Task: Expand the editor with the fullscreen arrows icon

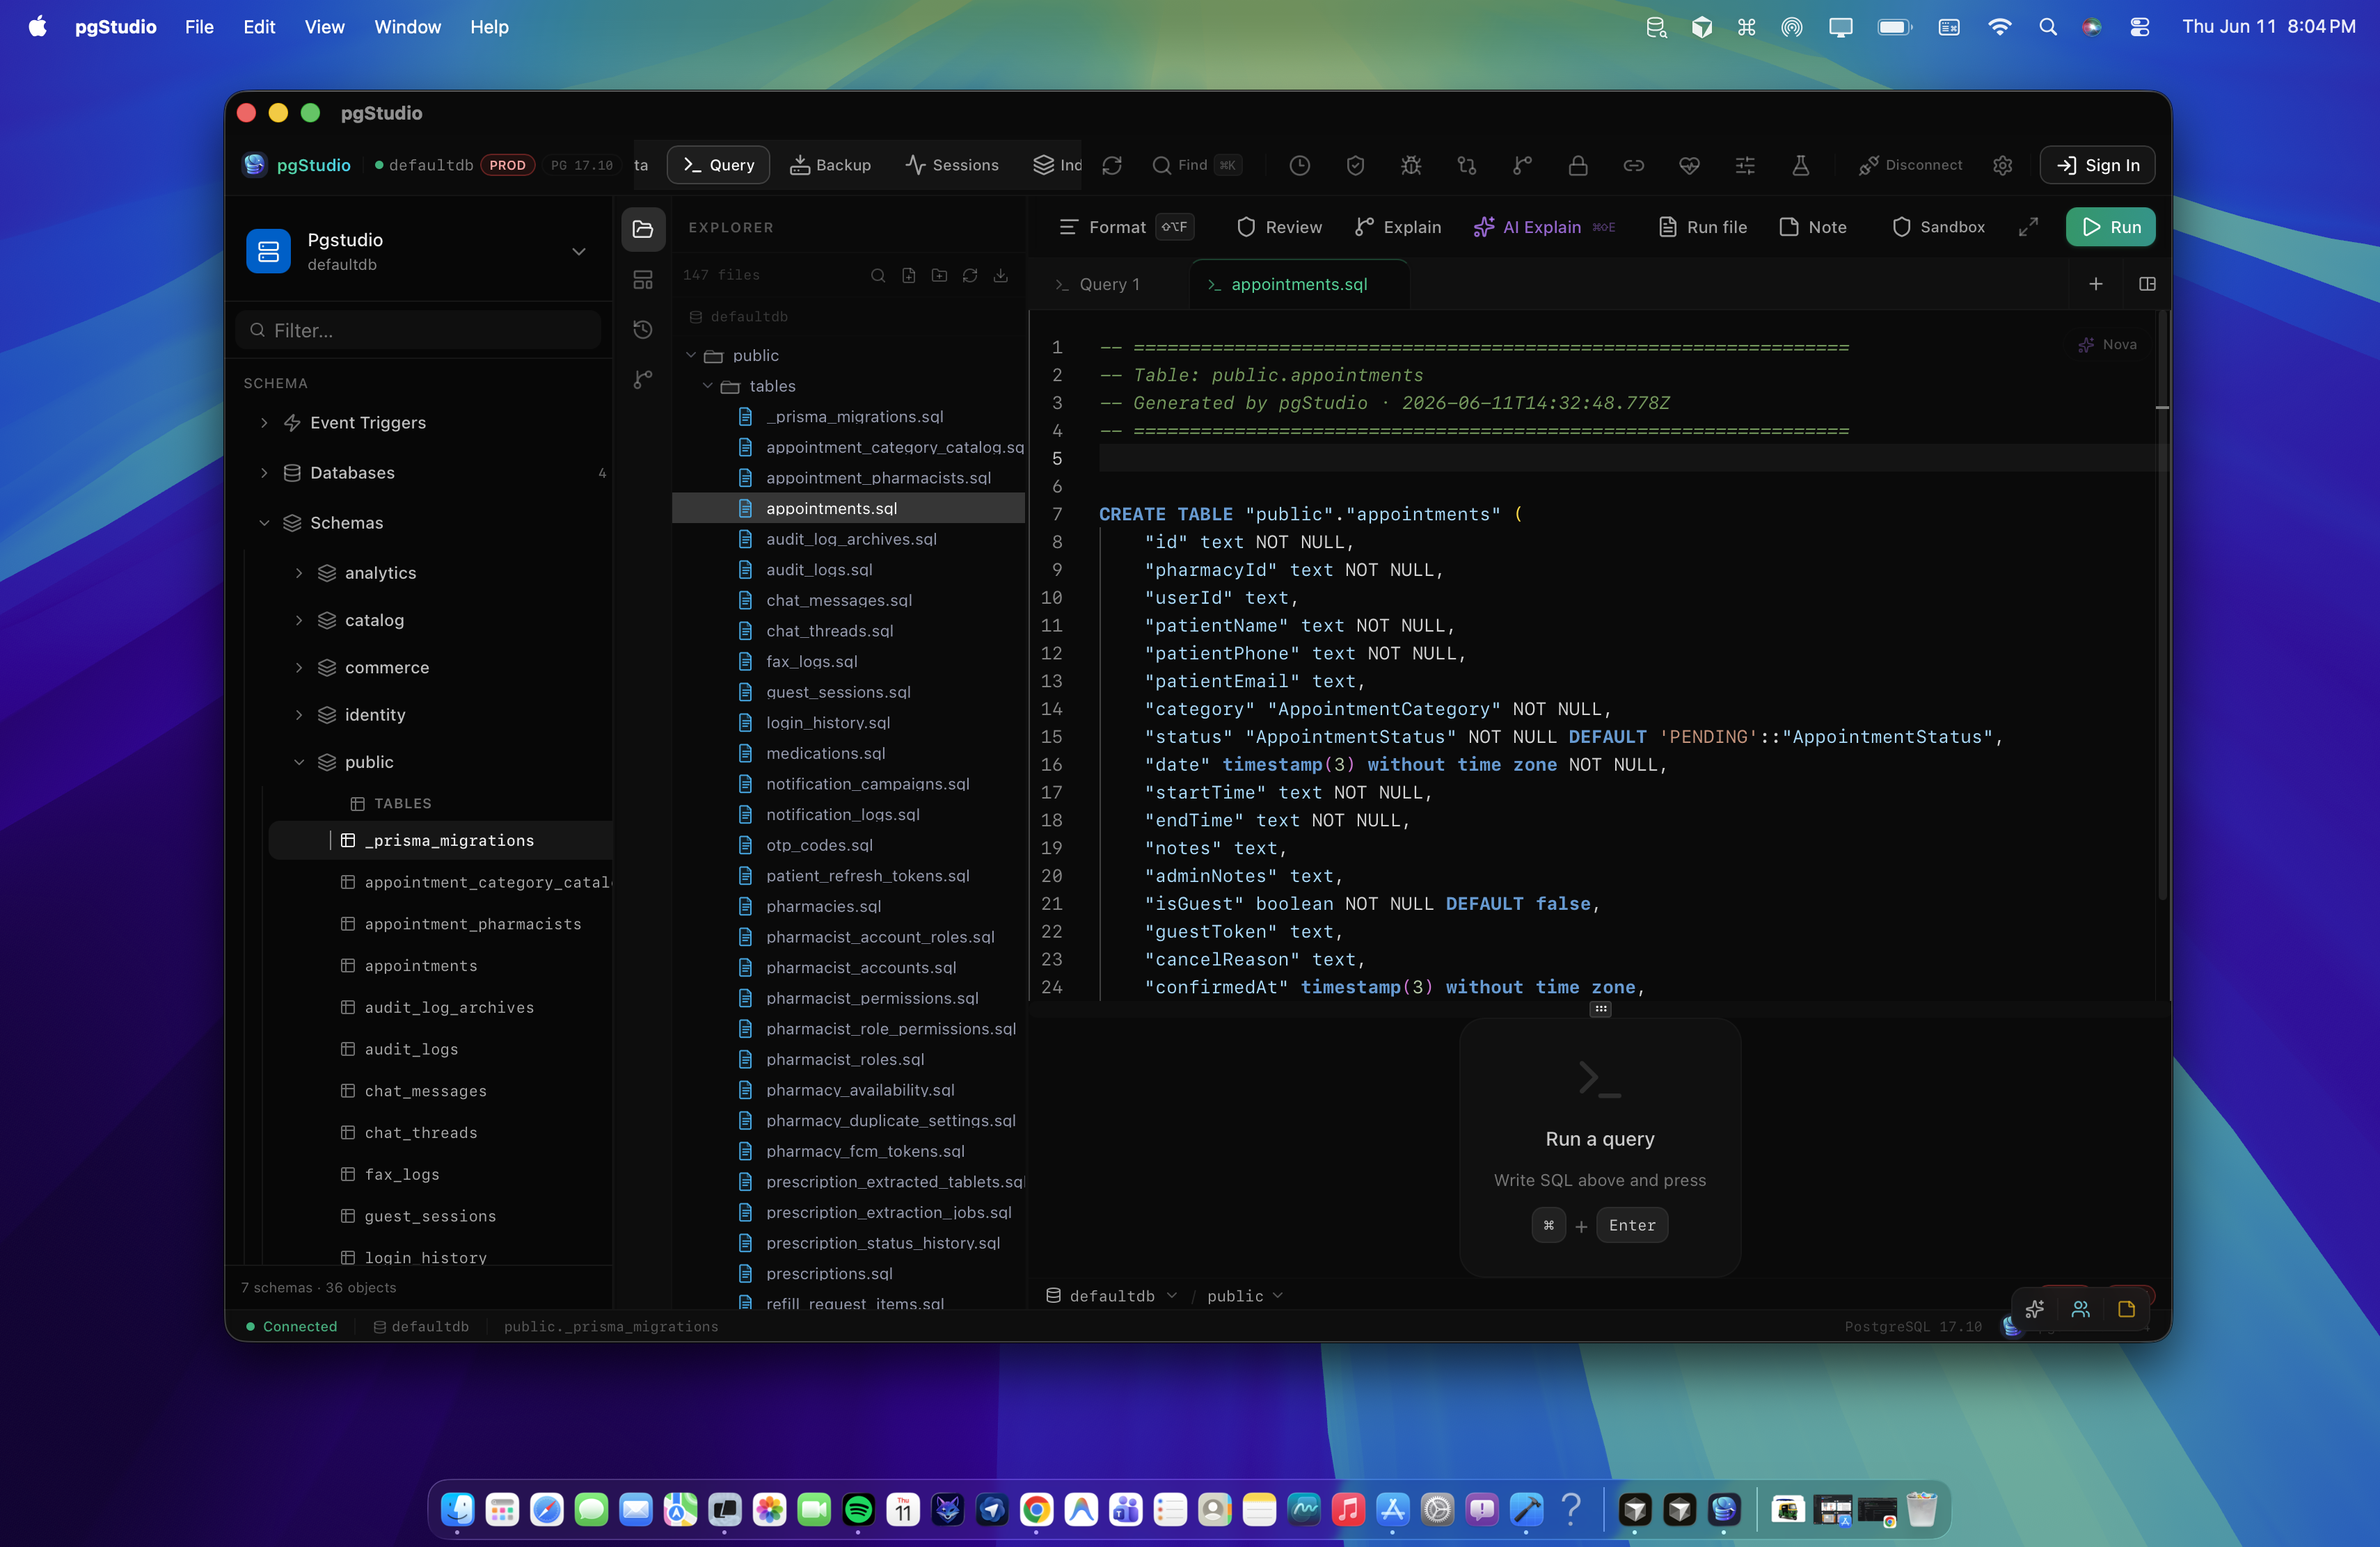Action: pos(2028,227)
